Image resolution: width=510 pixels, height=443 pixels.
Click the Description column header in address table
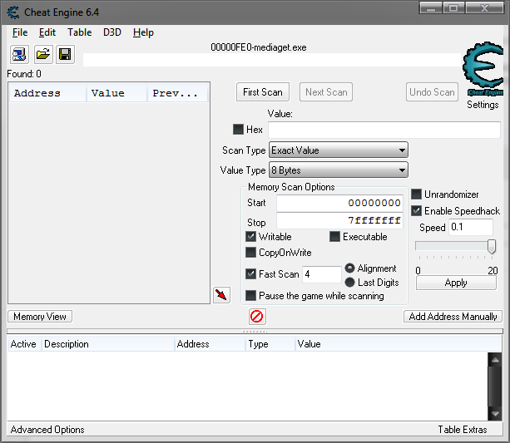pos(107,344)
